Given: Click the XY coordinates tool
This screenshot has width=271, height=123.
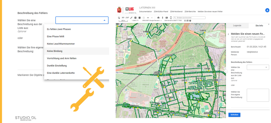Looking at the screenshot, I should tap(123, 18).
